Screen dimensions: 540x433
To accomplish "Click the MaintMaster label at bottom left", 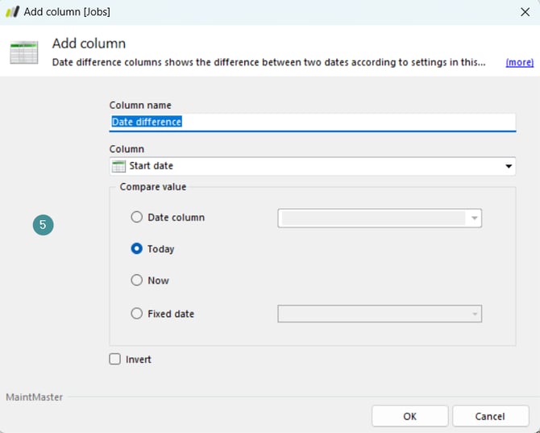I will [35, 397].
